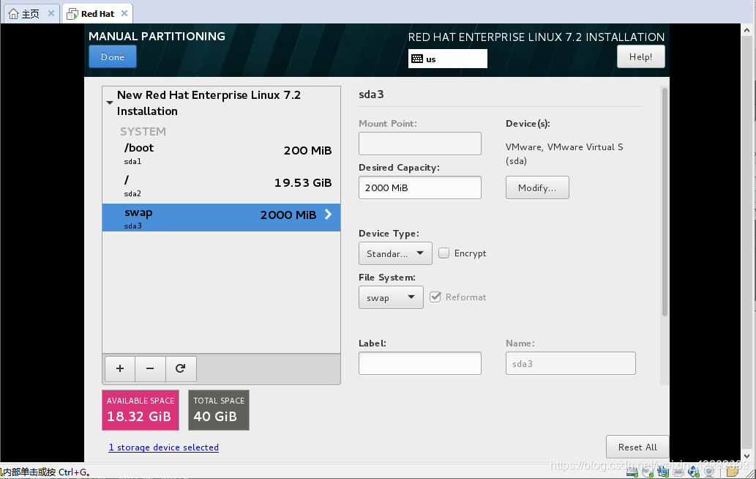Open the 1 storage device selected link
Image resolution: width=756 pixels, height=479 pixels.
tap(163, 448)
